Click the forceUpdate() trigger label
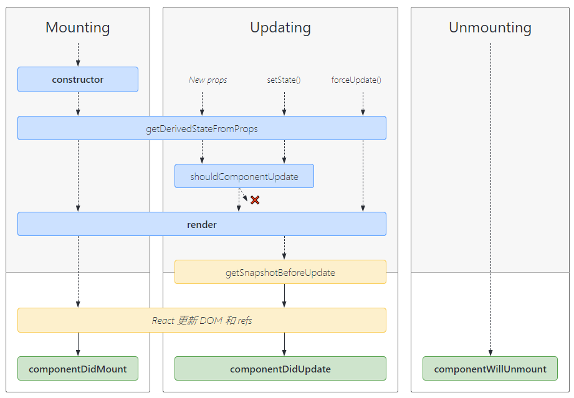Viewport: 574px width, 398px height. [356, 80]
